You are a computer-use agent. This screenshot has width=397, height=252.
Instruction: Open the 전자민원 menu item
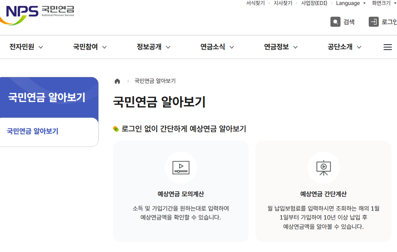(x=22, y=47)
